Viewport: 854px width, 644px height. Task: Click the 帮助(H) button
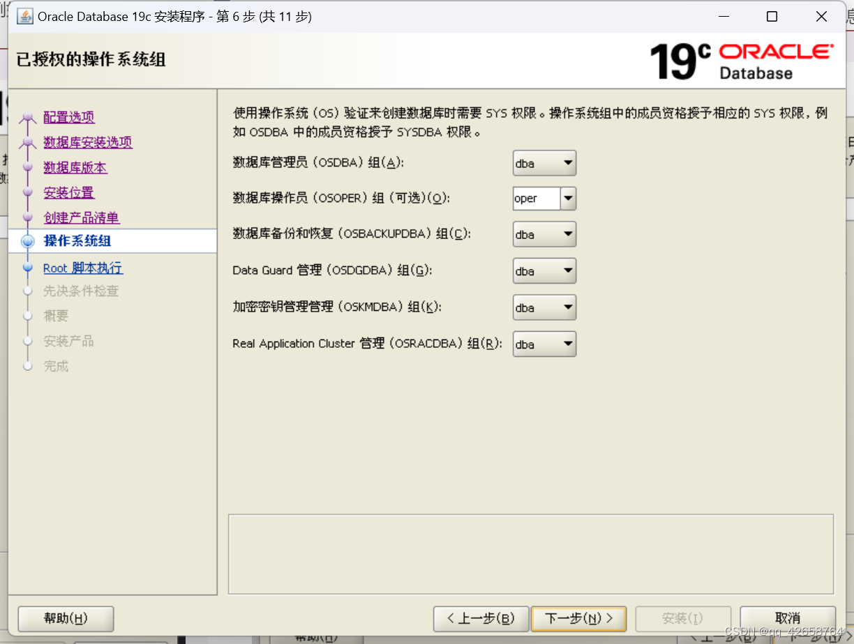click(66, 619)
